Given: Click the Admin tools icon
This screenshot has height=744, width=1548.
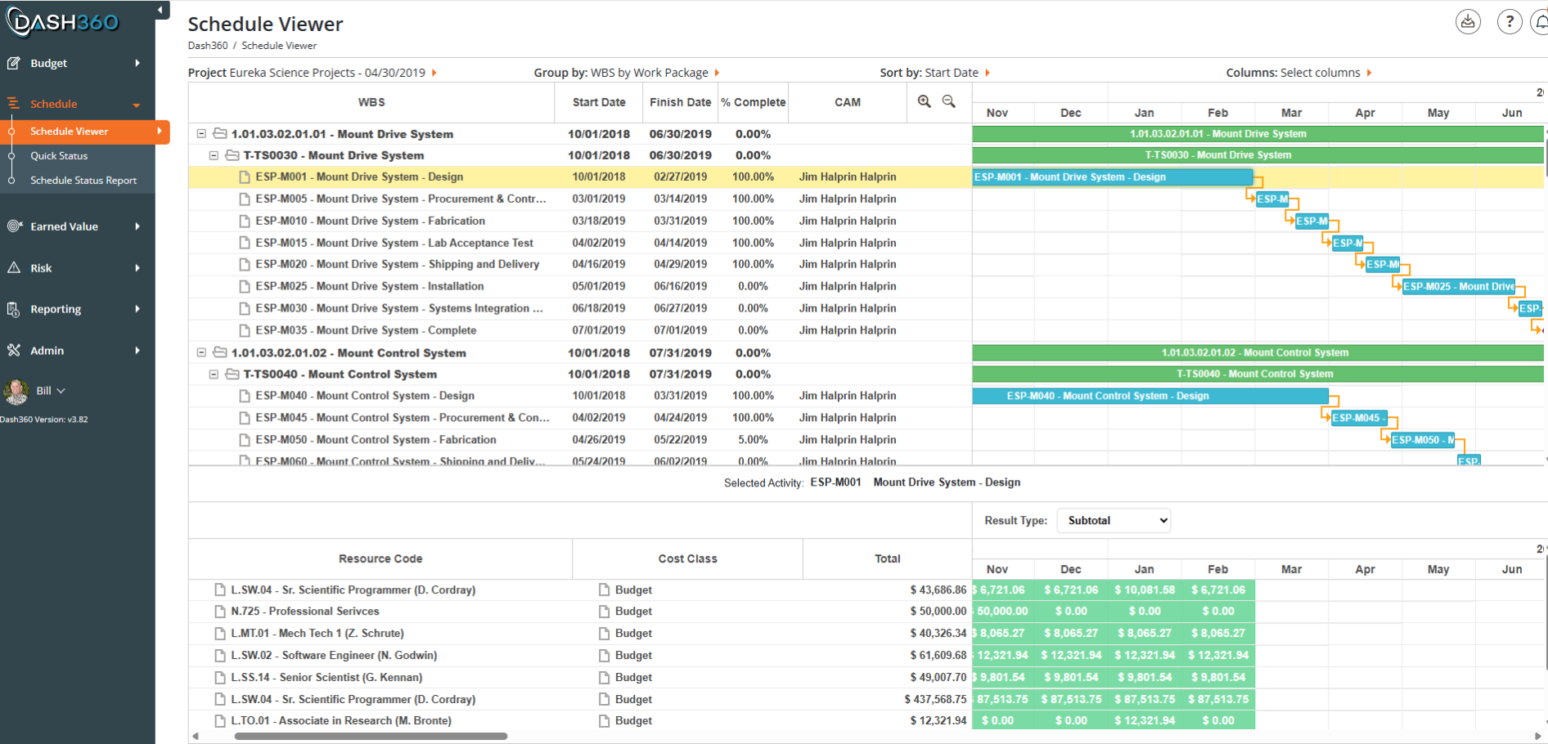Looking at the screenshot, I should [14, 350].
